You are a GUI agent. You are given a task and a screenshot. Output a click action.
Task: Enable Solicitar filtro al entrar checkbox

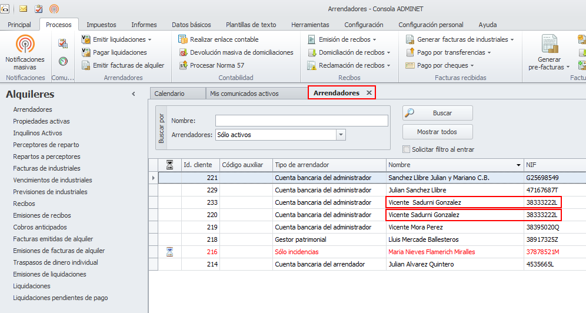[407, 149]
